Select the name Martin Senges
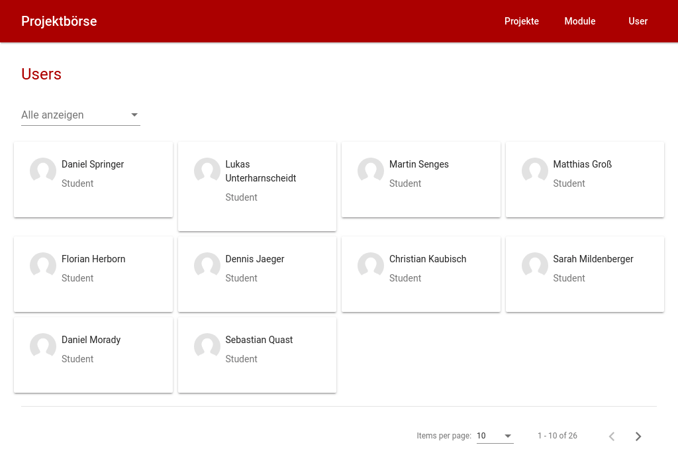The image size is (678, 457). (419, 164)
